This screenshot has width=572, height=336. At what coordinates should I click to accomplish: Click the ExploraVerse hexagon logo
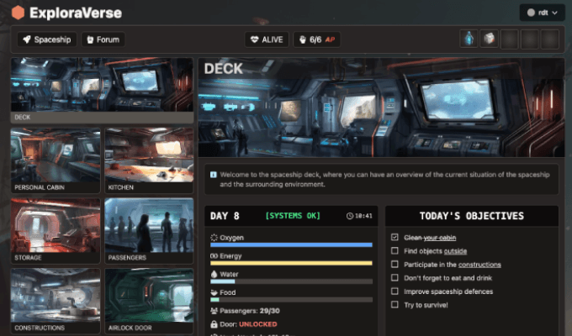point(18,13)
